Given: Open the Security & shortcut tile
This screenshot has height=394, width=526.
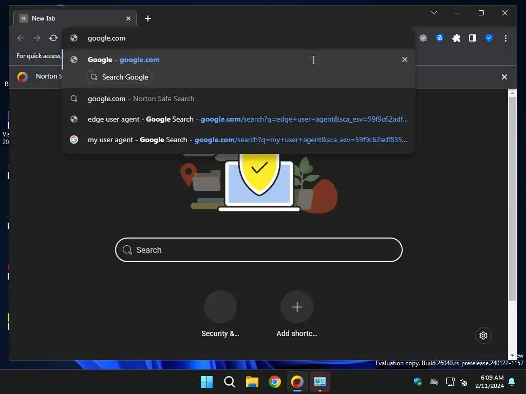Looking at the screenshot, I should click(x=220, y=314).
